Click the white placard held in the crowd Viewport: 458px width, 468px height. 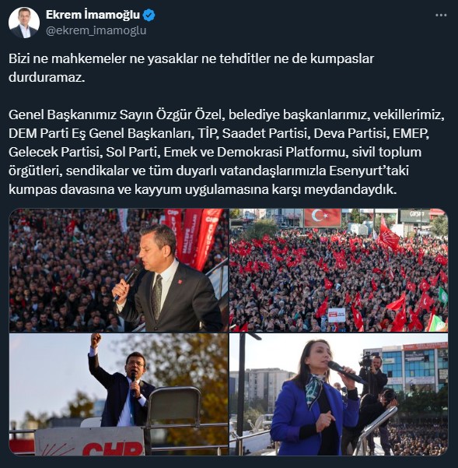(337, 315)
